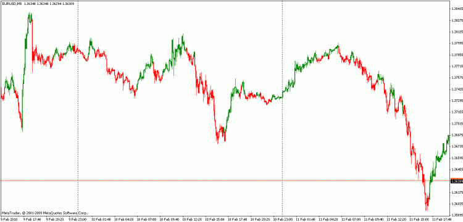Click the '10 Feb 17:40' time label
The image size is (463, 222).
point(238,220)
